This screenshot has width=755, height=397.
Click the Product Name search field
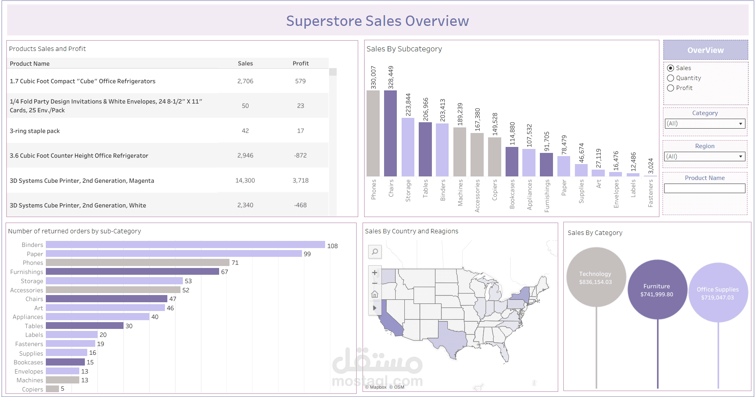tap(704, 188)
